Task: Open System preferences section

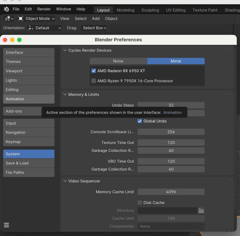Action: [29, 154]
